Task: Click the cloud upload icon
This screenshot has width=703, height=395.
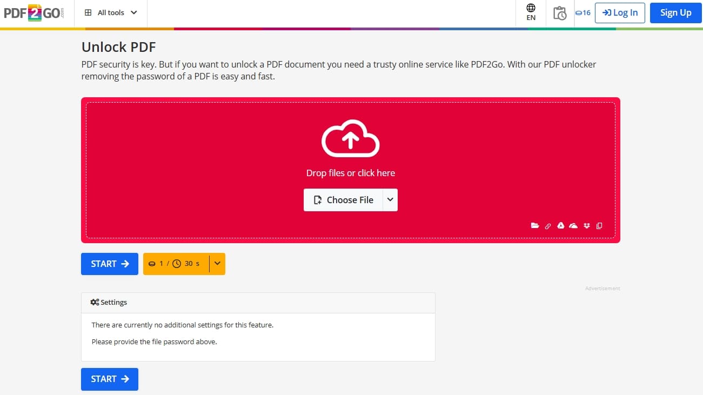Action: pos(351,138)
